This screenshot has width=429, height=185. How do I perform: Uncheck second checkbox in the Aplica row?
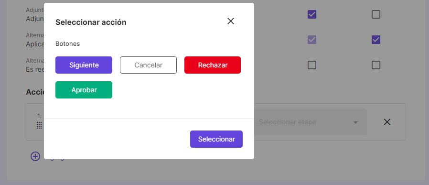tap(376, 40)
